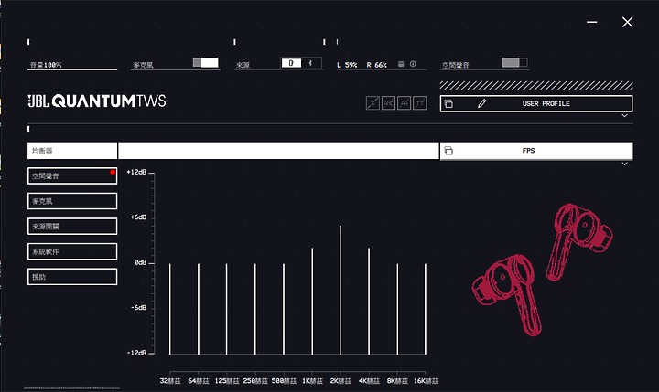
Task: Click the 32Hz equalizer band slider
Action: coord(170,309)
